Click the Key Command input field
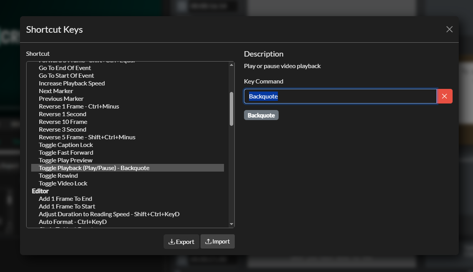The image size is (473, 272). click(x=340, y=96)
